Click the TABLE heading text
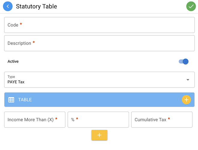Image resolution: width=198 pixels, height=150 pixels. [25, 100]
